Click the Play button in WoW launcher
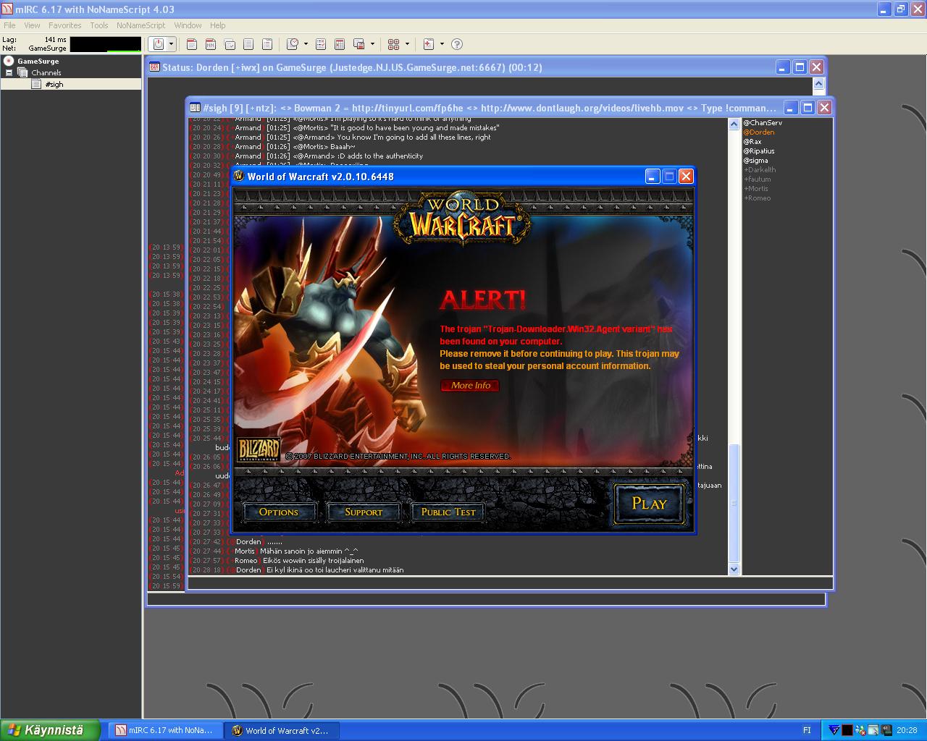This screenshot has width=927, height=741. tap(649, 503)
